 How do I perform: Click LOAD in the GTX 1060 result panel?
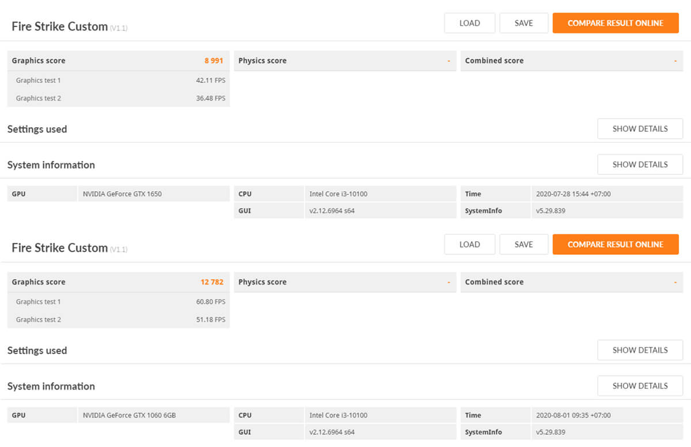click(469, 244)
